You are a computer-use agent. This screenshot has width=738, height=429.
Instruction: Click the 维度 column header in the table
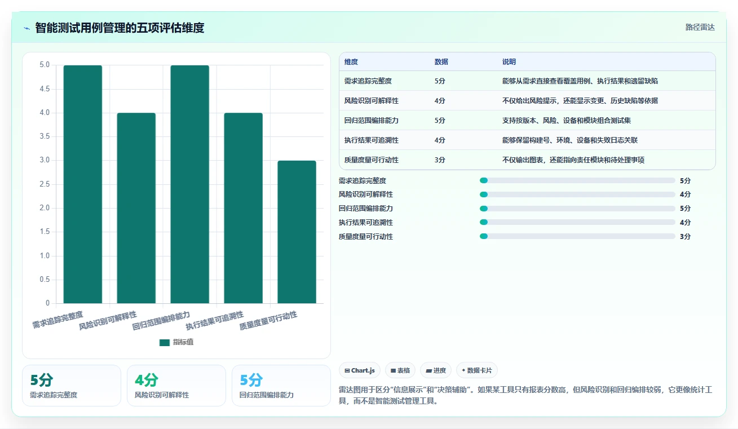(x=351, y=62)
